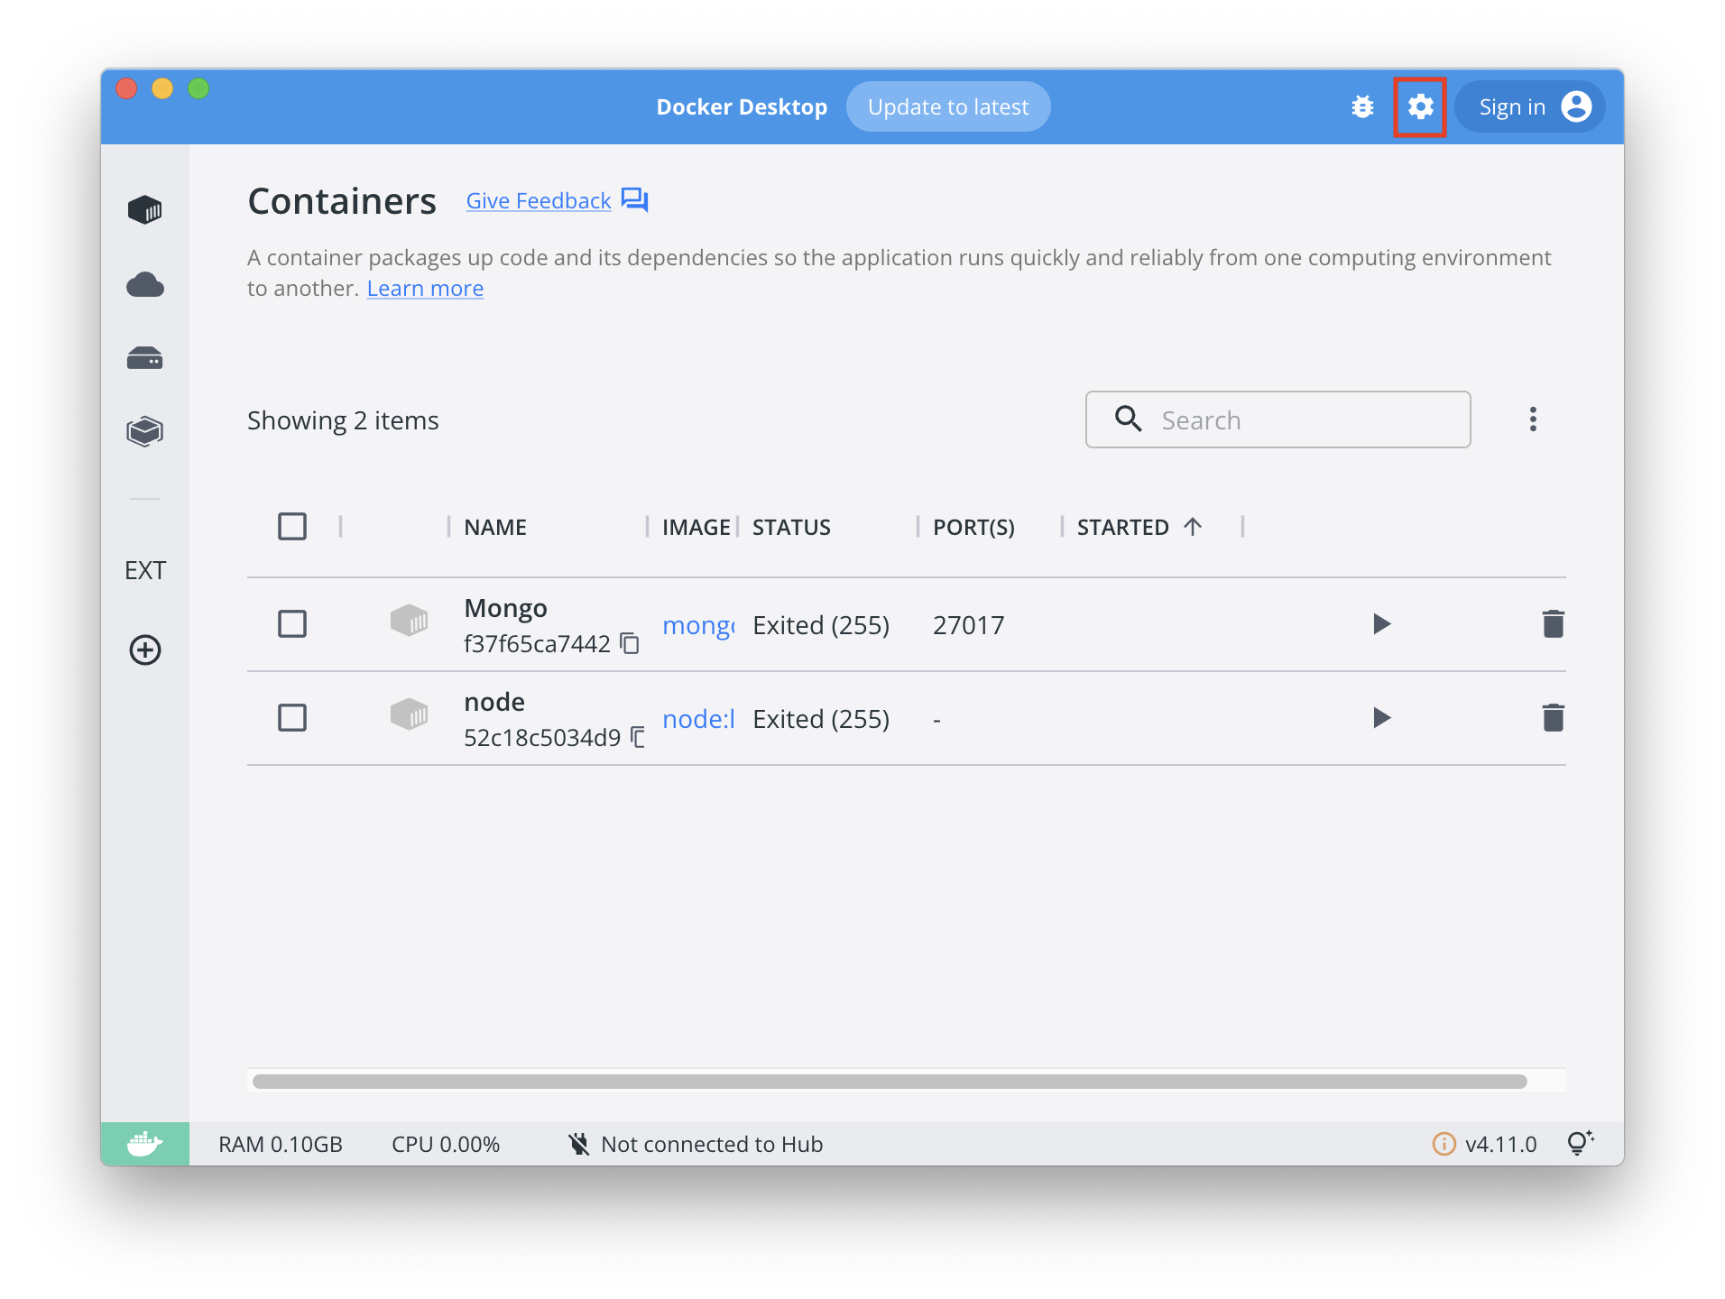Add an extension with the plus icon
This screenshot has width=1725, height=1299.
pos(145,649)
